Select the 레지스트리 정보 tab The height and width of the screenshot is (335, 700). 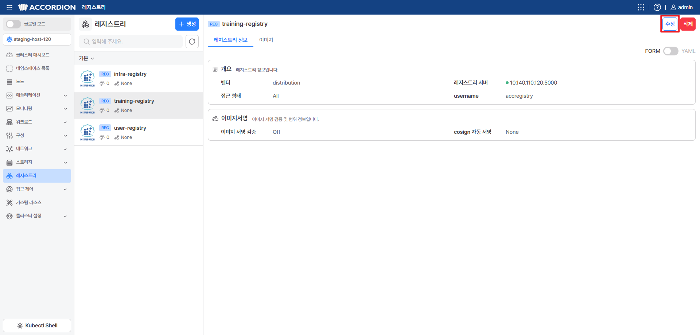coord(230,40)
